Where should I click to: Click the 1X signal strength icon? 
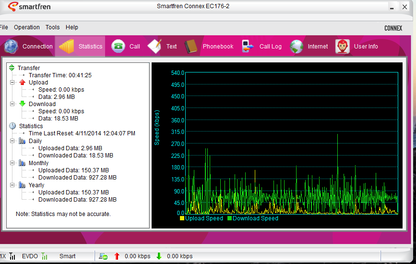point(12,256)
